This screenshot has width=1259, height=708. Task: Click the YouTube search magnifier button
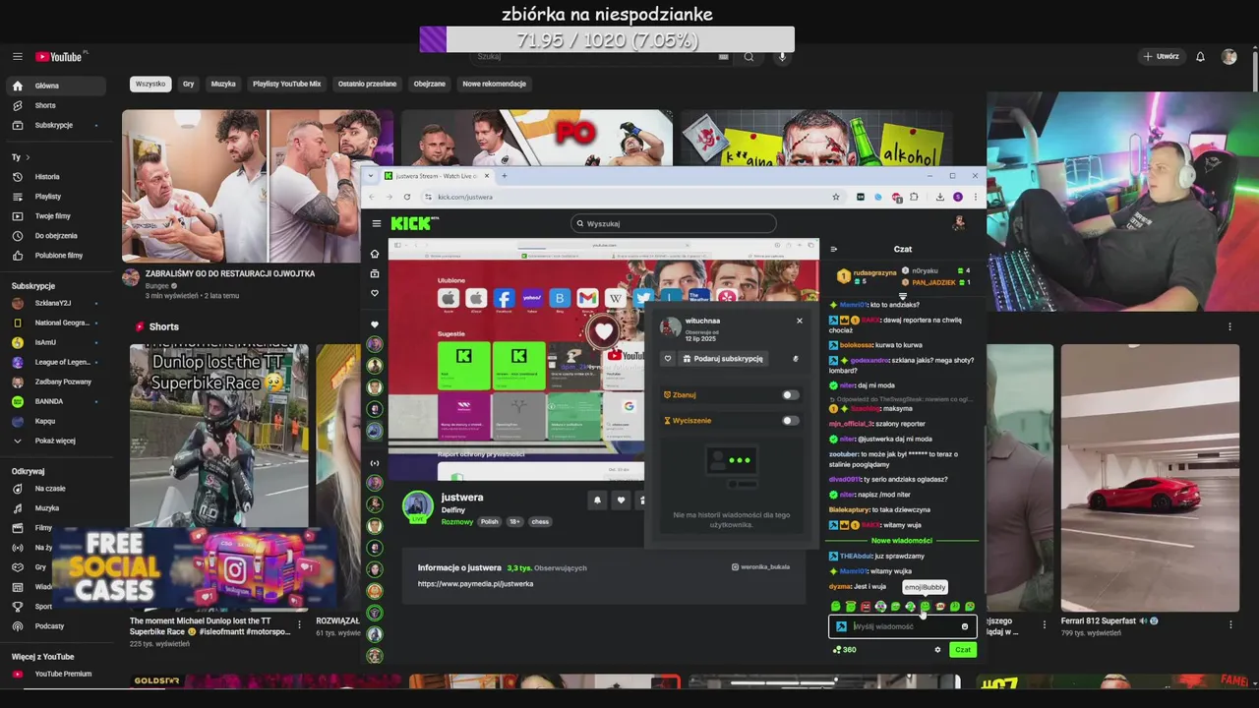click(749, 57)
